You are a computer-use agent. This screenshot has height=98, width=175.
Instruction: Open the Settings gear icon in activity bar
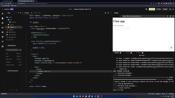pos(2,27)
